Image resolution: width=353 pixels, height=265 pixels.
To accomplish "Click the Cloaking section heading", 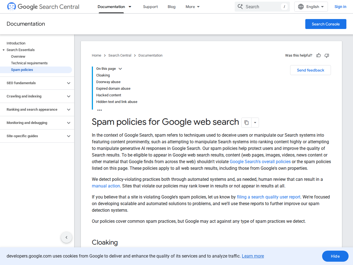I will (105, 242).
